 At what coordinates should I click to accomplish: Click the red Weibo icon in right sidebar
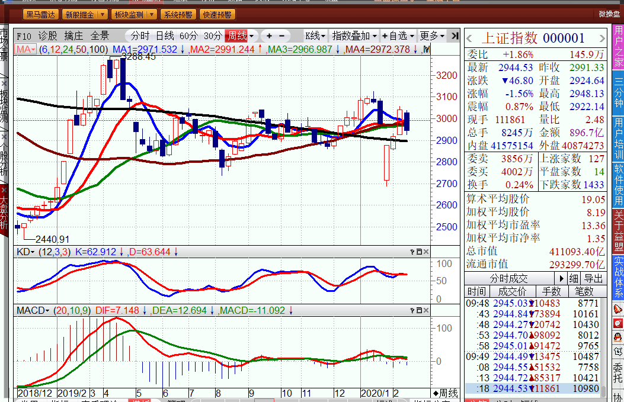click(617, 323)
